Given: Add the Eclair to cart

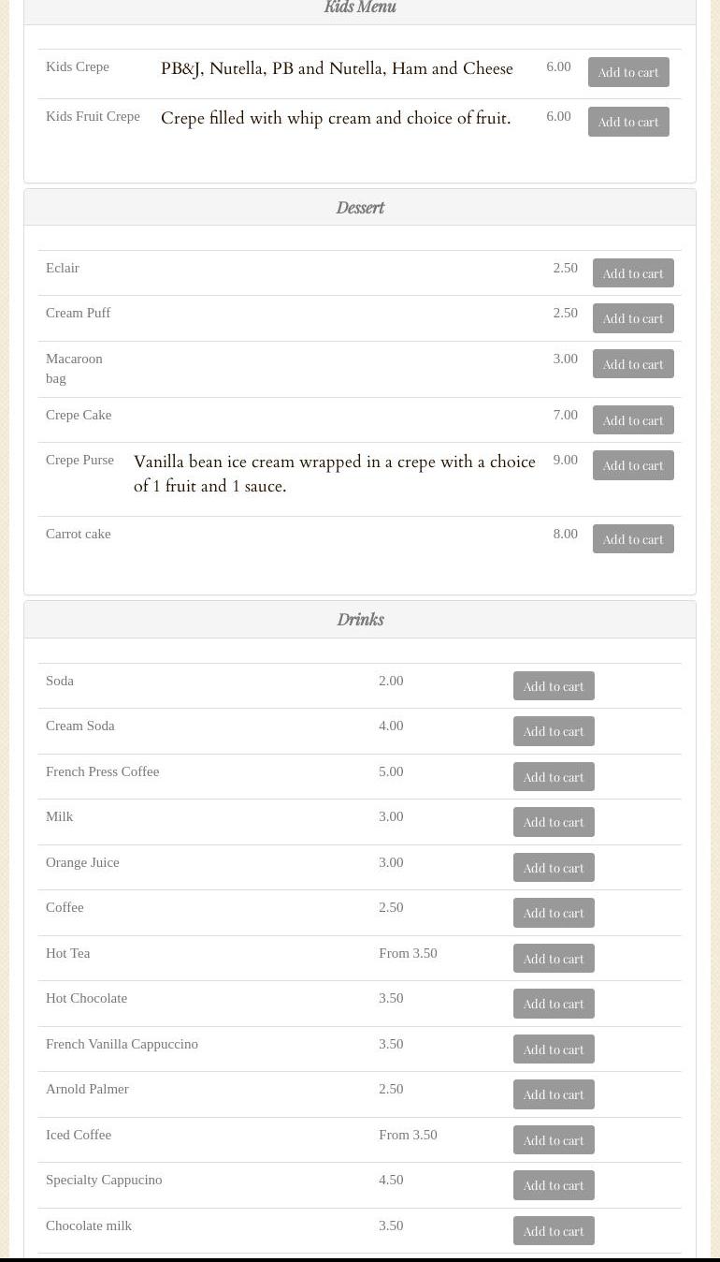Looking at the screenshot, I should click(x=633, y=273).
